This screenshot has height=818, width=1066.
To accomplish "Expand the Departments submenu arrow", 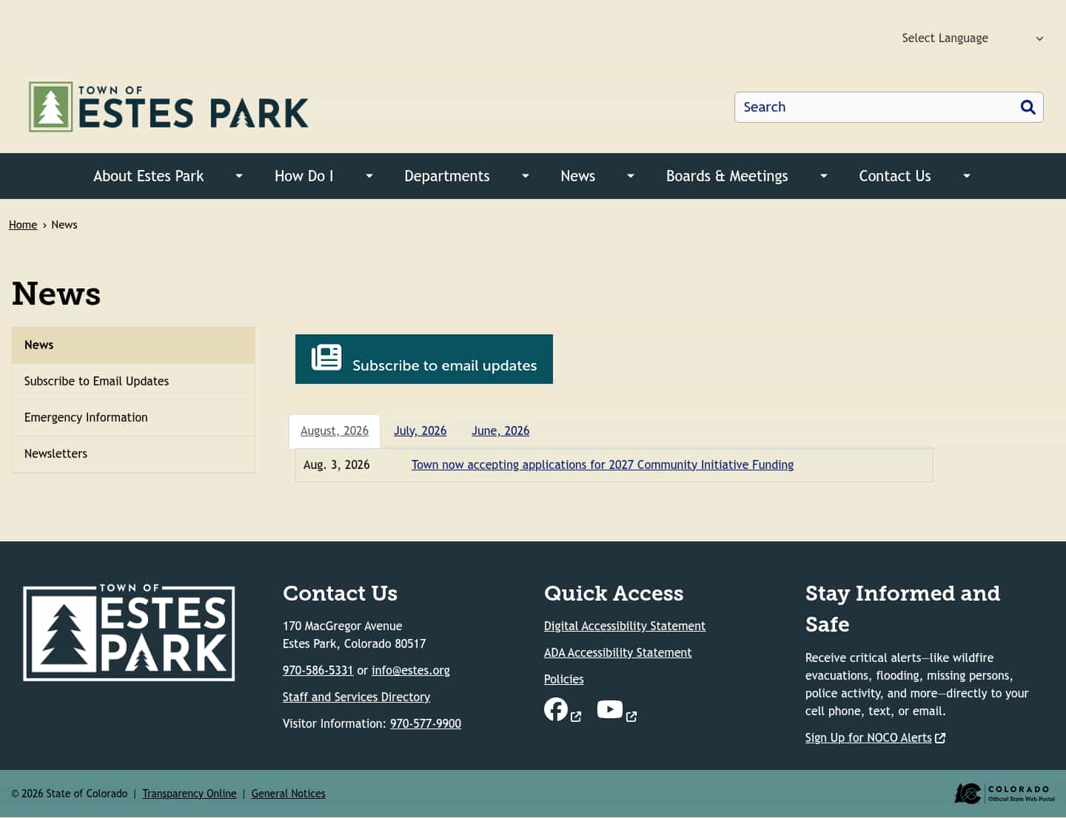I will [526, 176].
